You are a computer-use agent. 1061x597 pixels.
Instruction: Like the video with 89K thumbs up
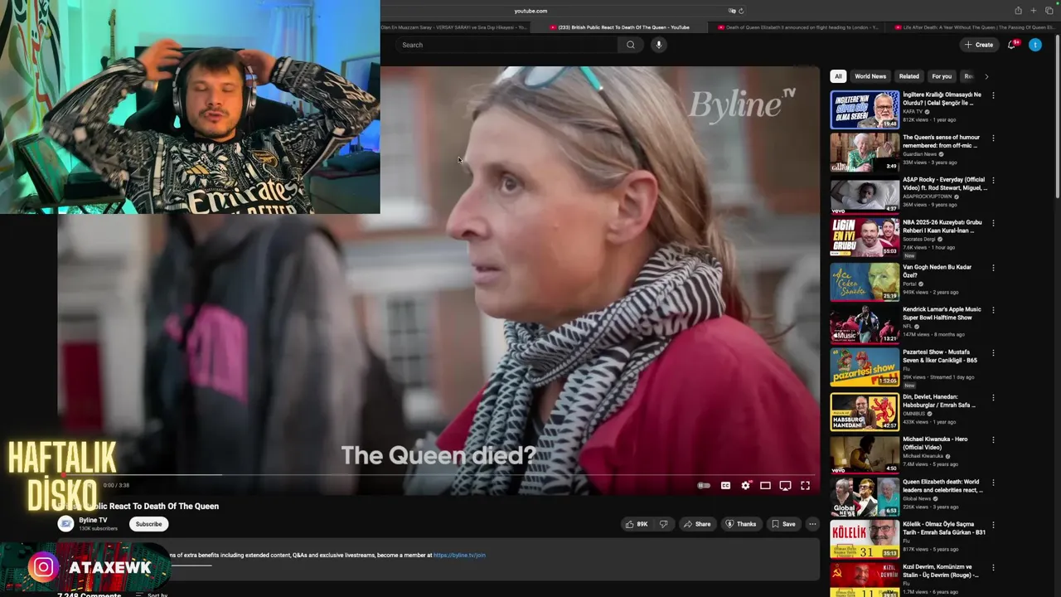(637, 524)
